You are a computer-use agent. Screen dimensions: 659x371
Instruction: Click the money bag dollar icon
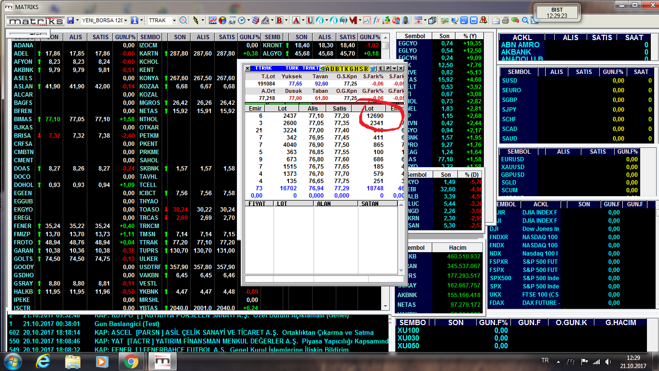click(x=386, y=20)
